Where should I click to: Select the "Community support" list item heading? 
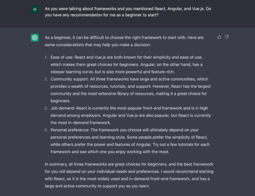[70, 79]
